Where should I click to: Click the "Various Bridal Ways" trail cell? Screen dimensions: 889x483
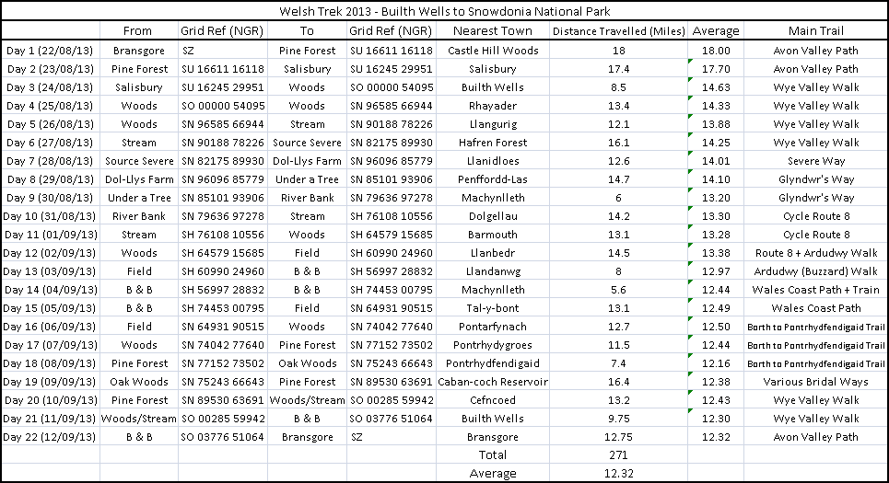816,382
